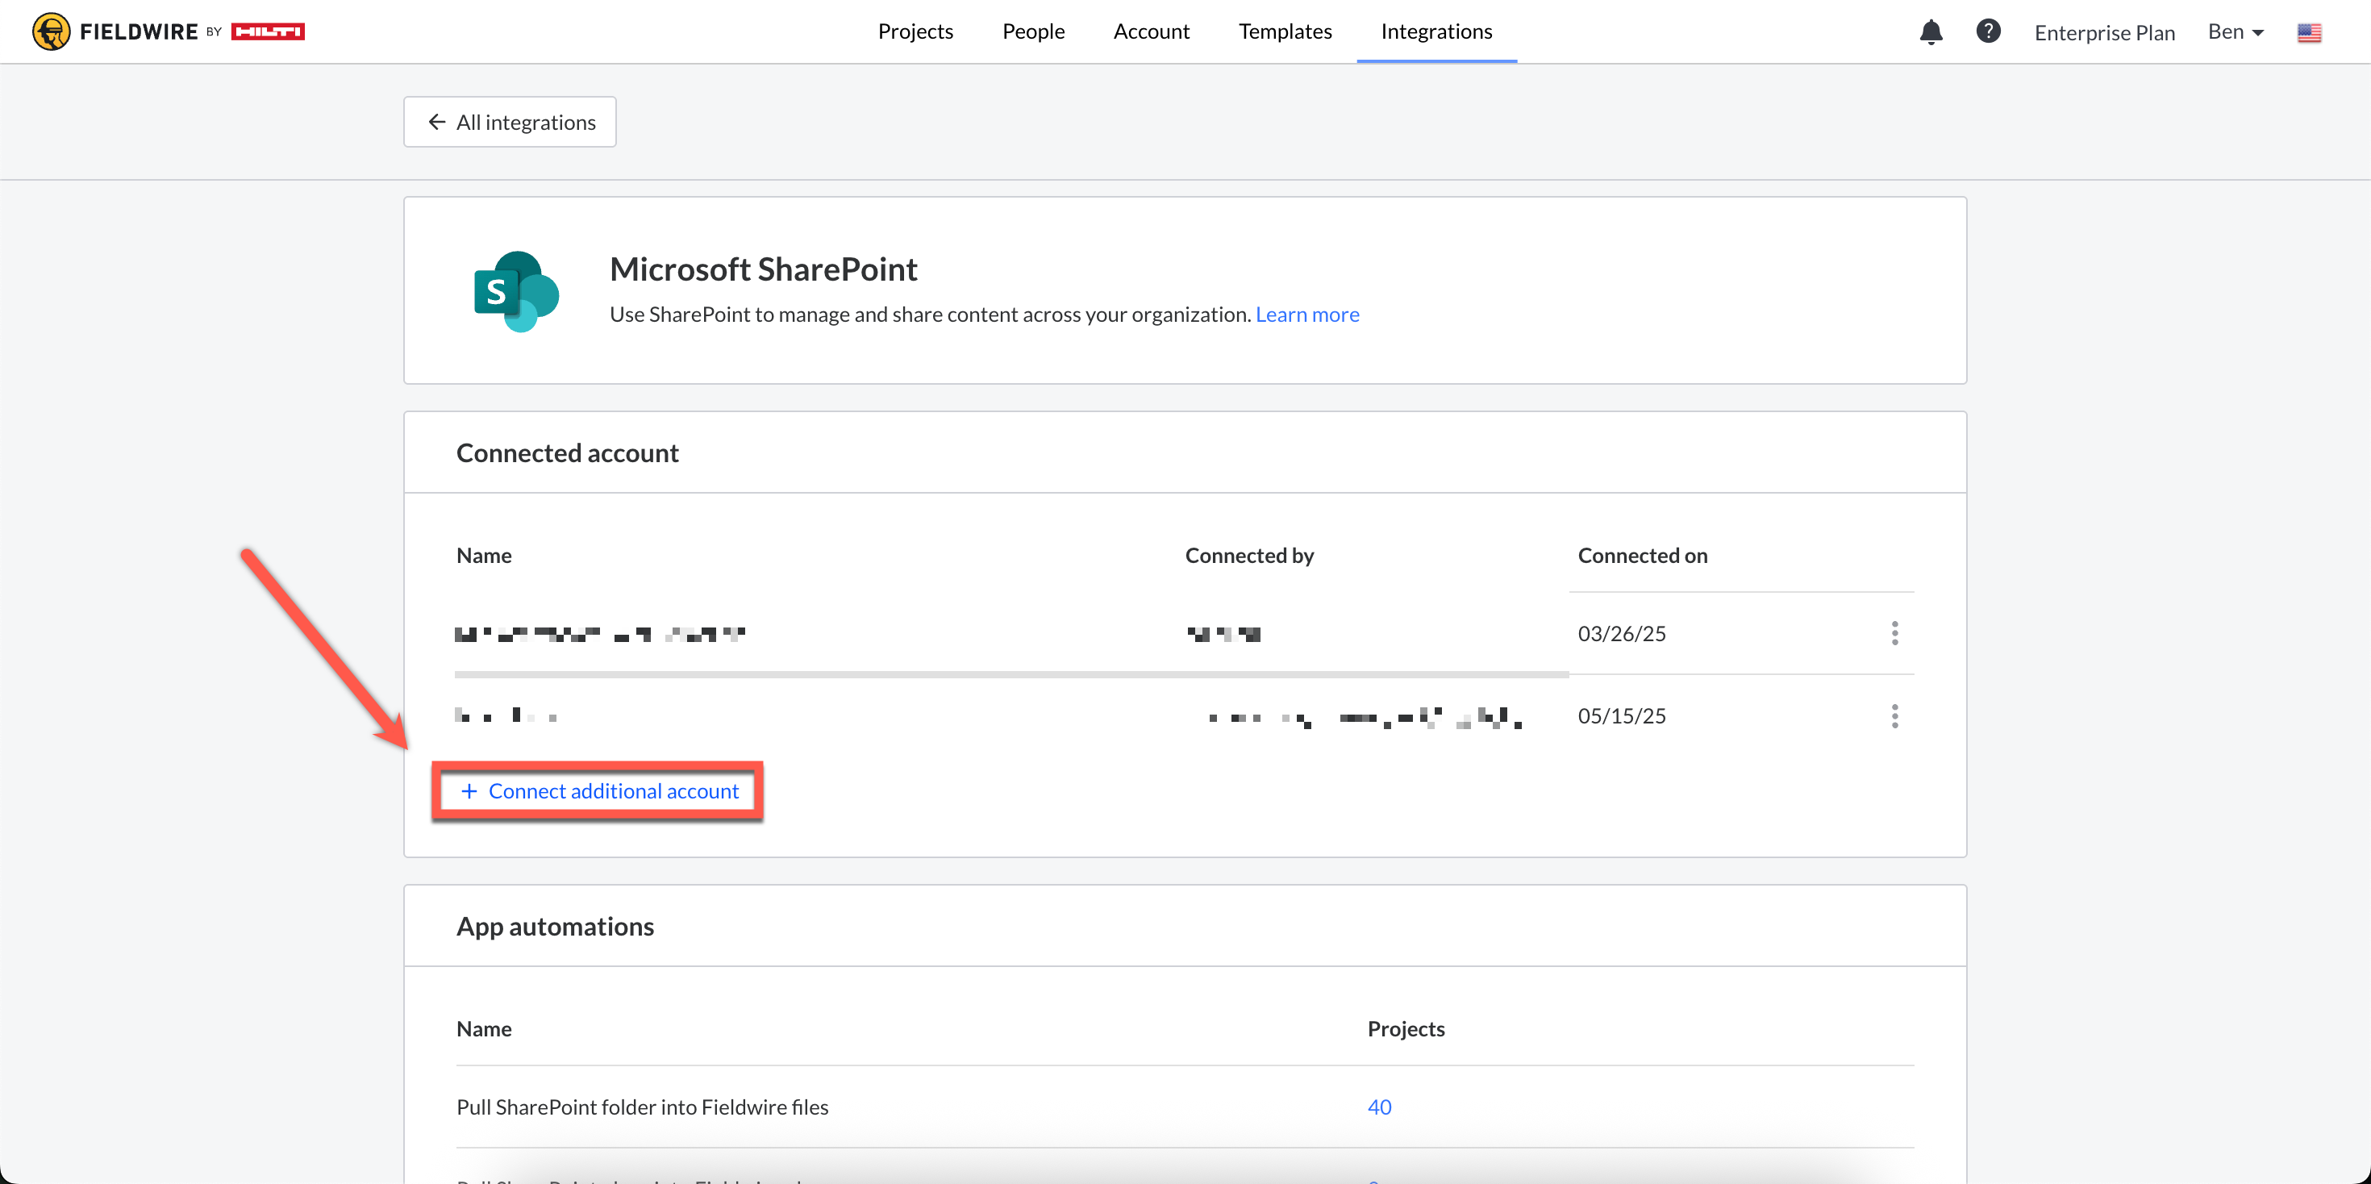This screenshot has height=1184, width=2371.
Task: Click the Hilti brand logo
Action: [x=268, y=31]
